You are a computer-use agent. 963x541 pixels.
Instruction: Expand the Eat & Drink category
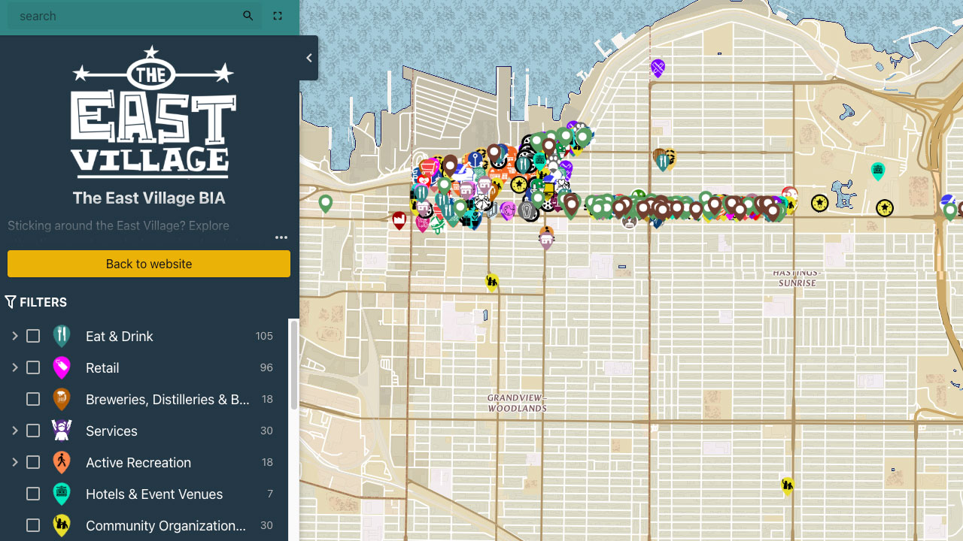[x=14, y=336]
